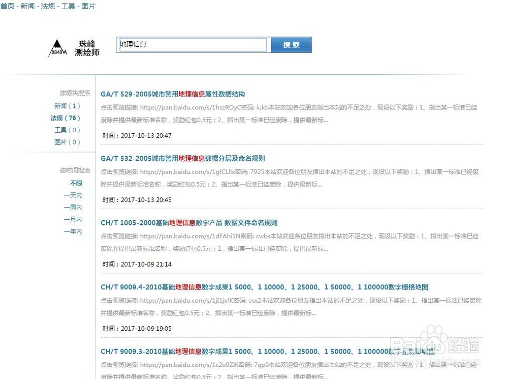Filter results to 一天内
508x379 pixels.
point(73,195)
